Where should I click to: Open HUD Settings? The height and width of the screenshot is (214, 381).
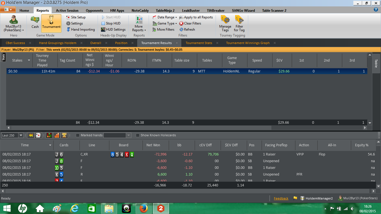[113, 30]
